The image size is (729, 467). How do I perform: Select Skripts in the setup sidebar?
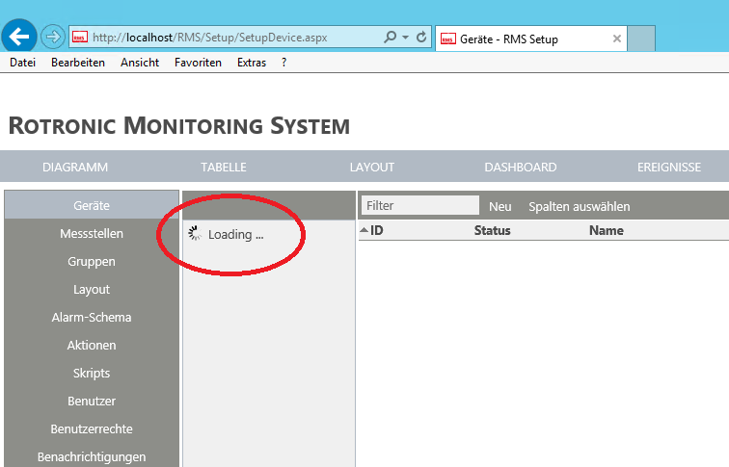[92, 373]
